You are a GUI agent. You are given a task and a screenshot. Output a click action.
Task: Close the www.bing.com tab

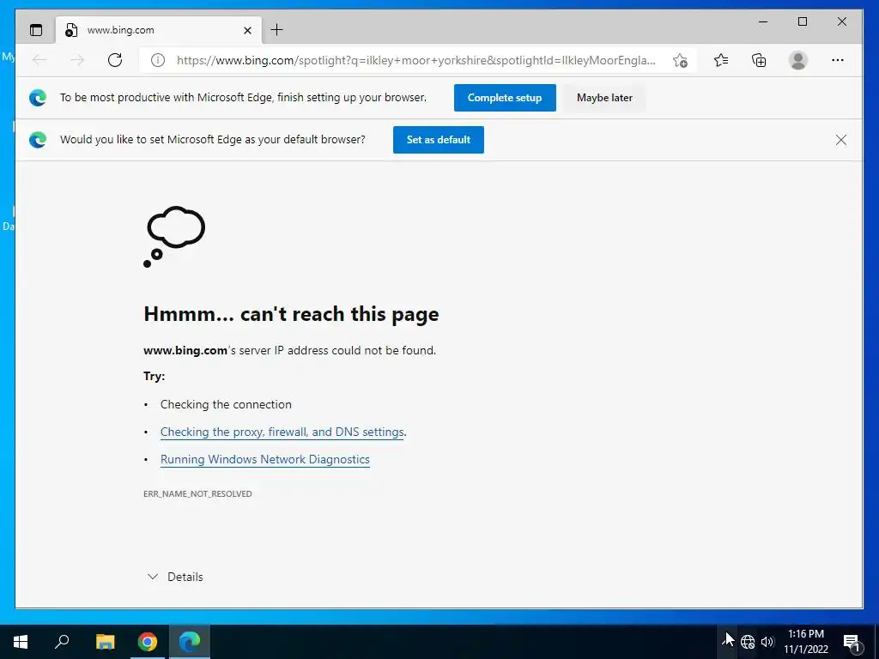coord(247,30)
